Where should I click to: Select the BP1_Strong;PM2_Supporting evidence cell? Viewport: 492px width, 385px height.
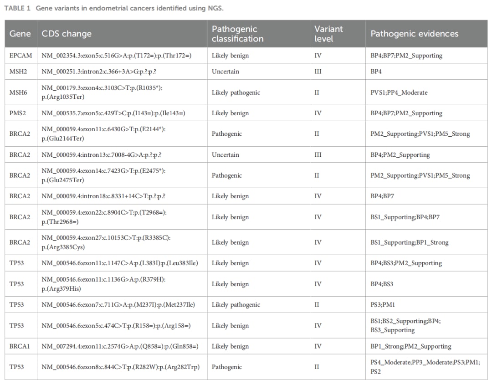tap(410, 346)
